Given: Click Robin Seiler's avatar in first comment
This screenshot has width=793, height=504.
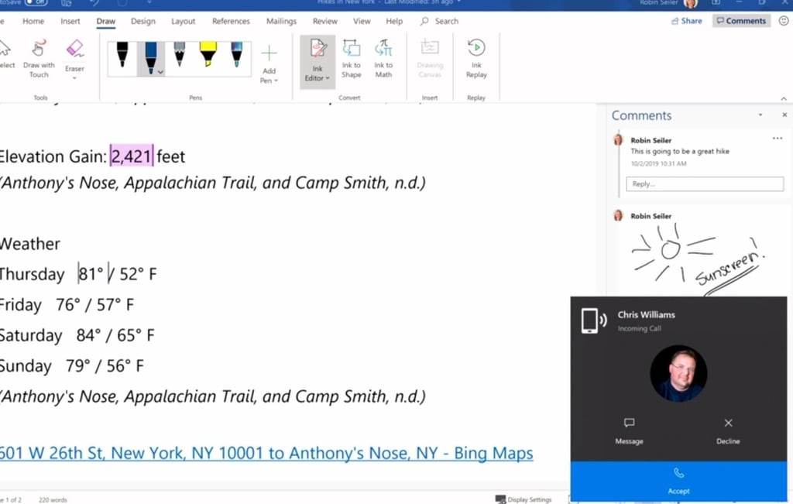Looking at the screenshot, I should [618, 140].
